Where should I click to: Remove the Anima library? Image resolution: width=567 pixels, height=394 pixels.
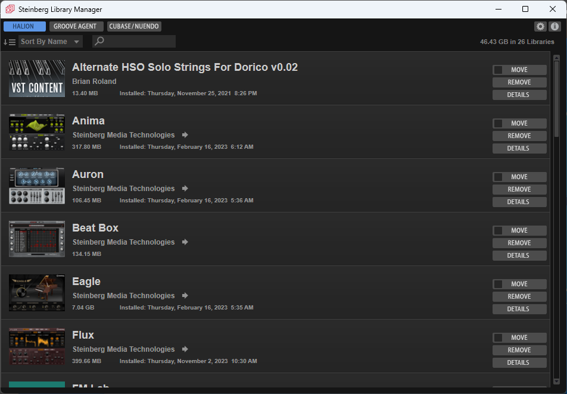click(519, 136)
